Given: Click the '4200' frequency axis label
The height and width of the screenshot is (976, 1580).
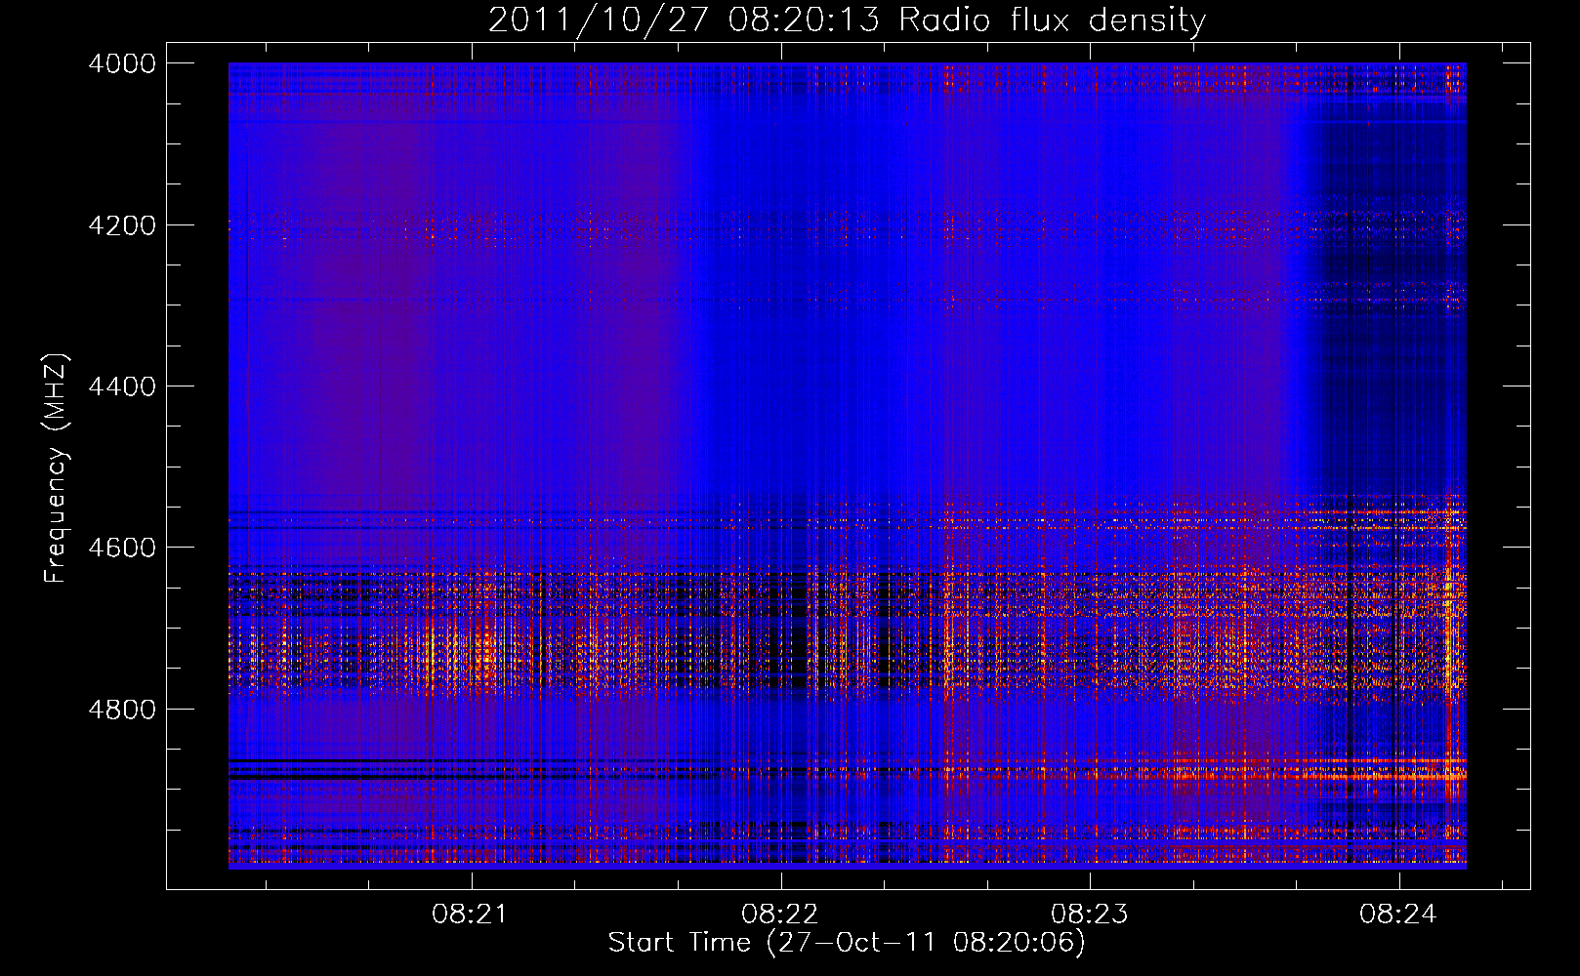Looking at the screenshot, I should pyautogui.click(x=122, y=225).
